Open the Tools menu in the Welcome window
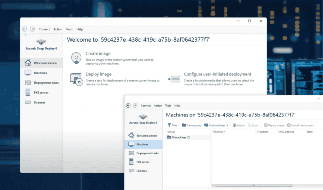This screenshot has height=190, width=323. [69, 29]
